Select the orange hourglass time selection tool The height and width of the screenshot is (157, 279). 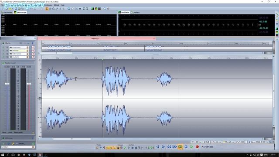pyautogui.click(x=47, y=9)
